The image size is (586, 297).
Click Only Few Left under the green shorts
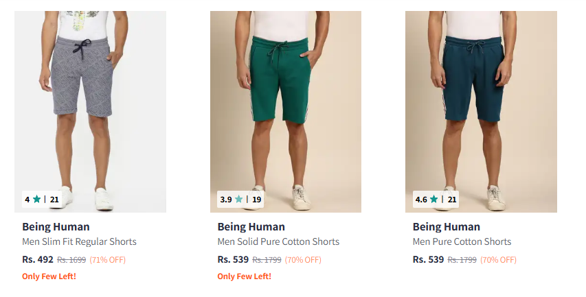coord(244,276)
